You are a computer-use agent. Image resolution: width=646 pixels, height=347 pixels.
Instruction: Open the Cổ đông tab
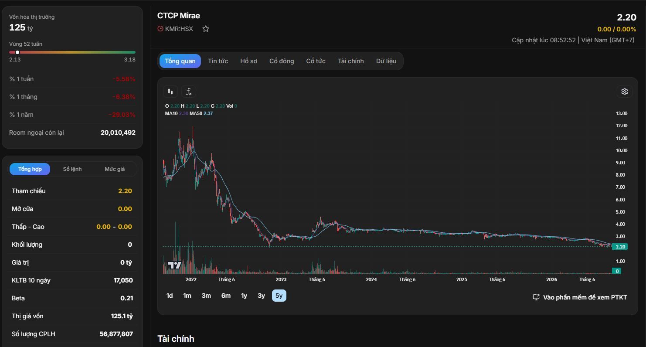(x=282, y=61)
